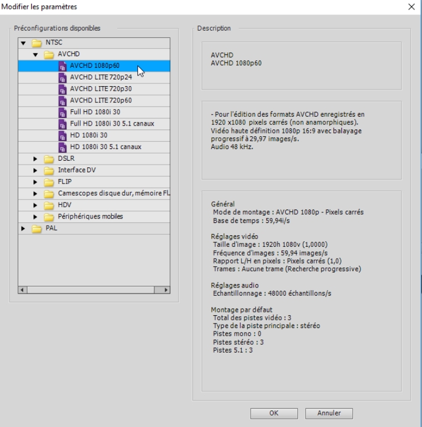The height and width of the screenshot is (427, 422).
Task: Choose the HD 1080i 30 preset label
Action: [89, 135]
